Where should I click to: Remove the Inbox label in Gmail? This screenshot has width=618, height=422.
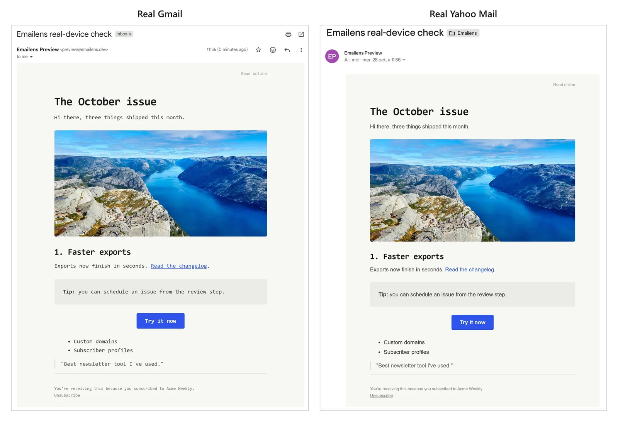click(130, 34)
